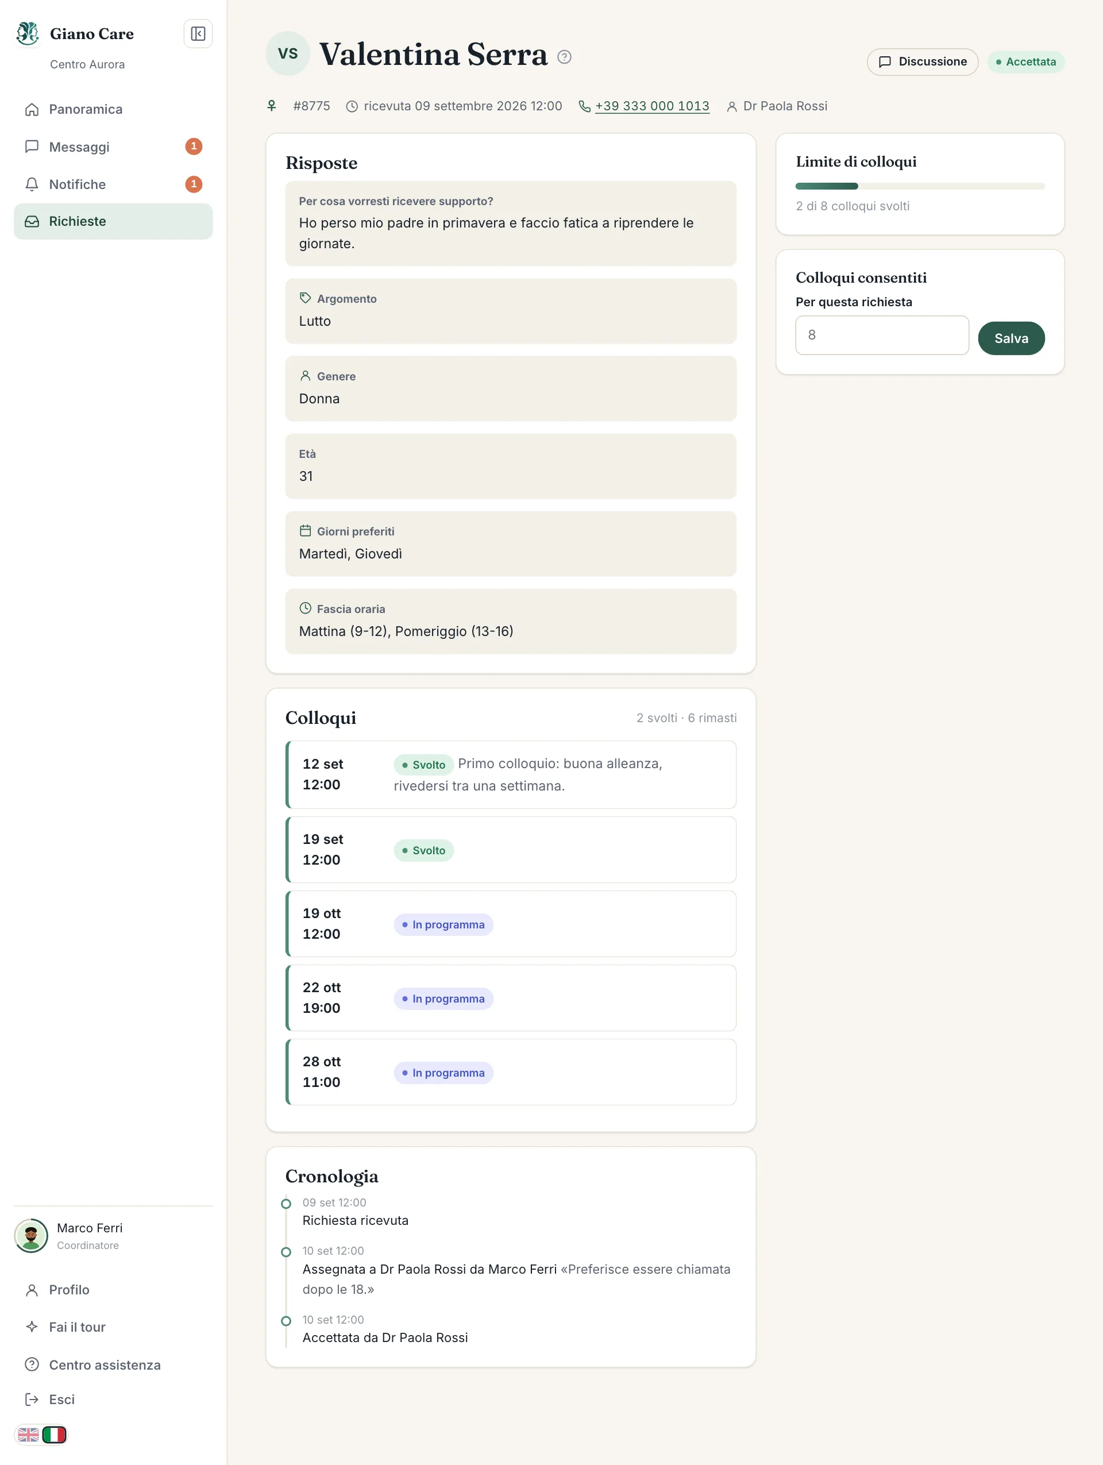
Task: Click the clock icon beside Fascia oraria
Action: [305, 608]
